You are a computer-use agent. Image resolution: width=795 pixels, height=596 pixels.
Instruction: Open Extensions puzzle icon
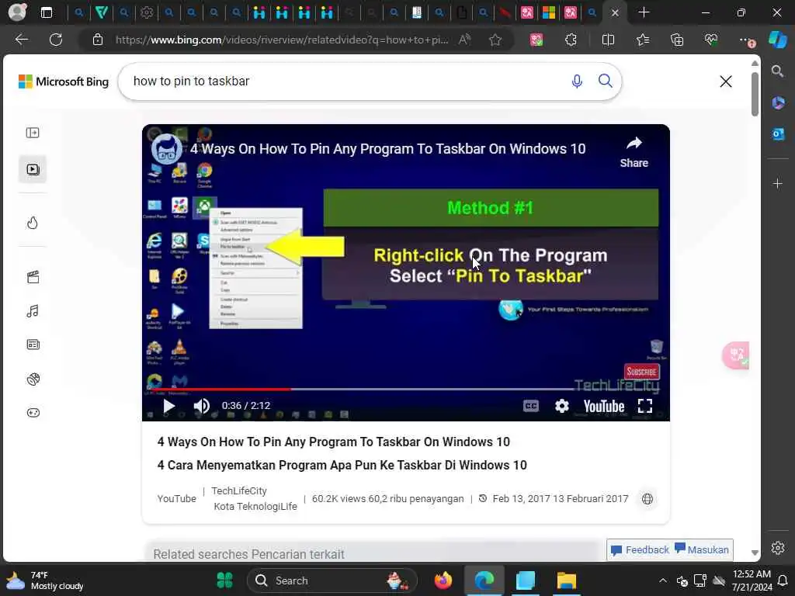pyautogui.click(x=571, y=40)
